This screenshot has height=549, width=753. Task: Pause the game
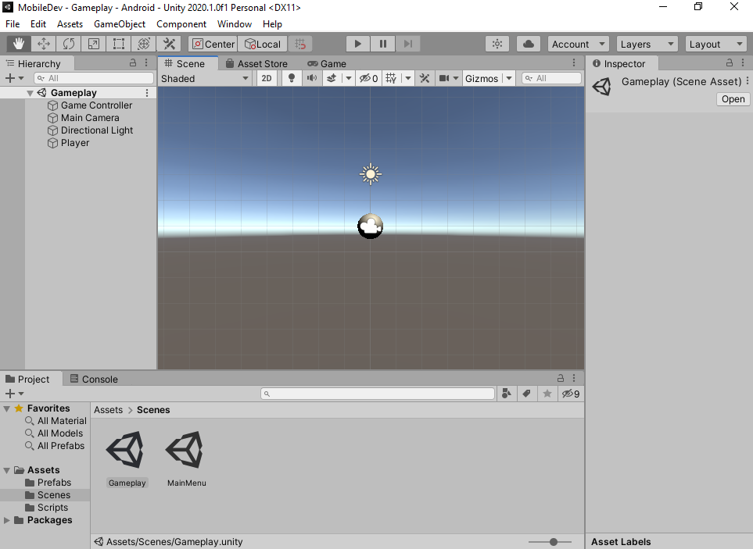[x=382, y=44]
